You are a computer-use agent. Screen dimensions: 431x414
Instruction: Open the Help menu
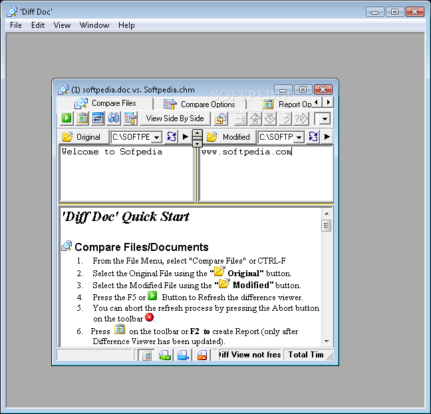point(126,25)
